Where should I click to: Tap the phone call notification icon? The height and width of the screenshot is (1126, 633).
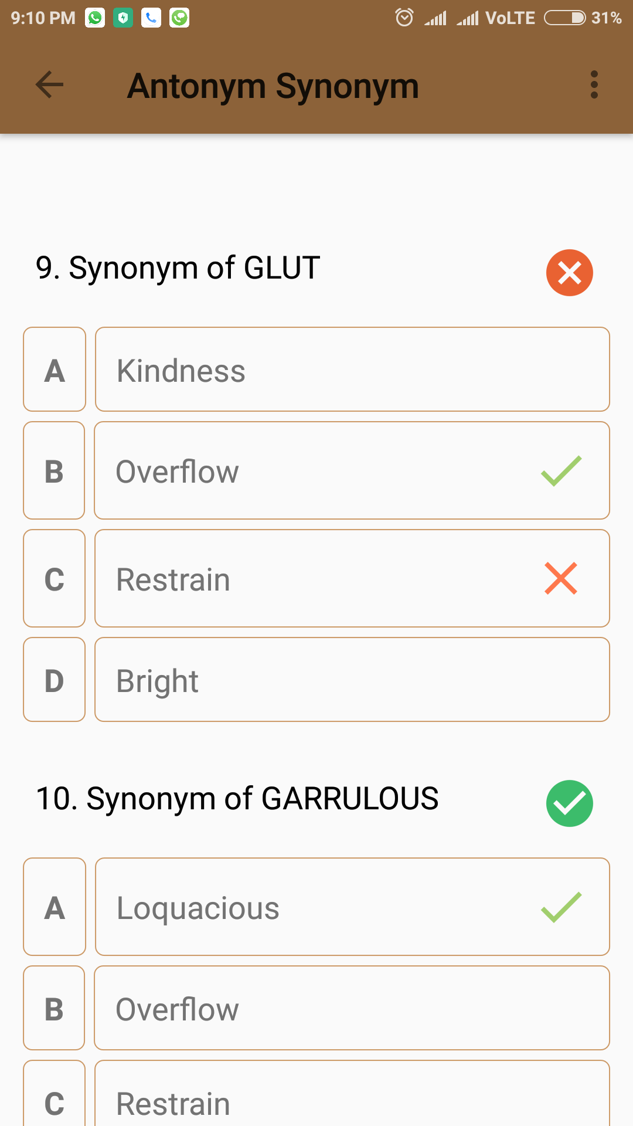point(151,18)
